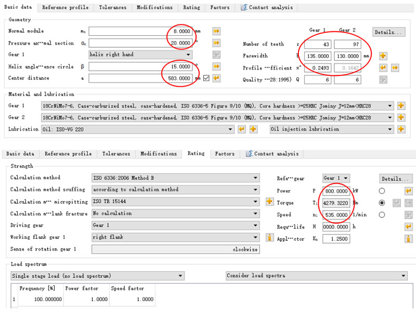Click the Details button in Strength section
The width and height of the screenshot is (416, 312).
click(395, 179)
